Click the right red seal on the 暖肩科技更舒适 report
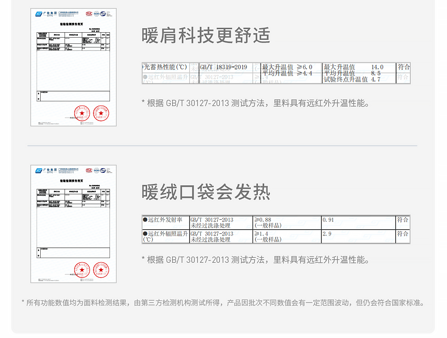 click(x=101, y=113)
